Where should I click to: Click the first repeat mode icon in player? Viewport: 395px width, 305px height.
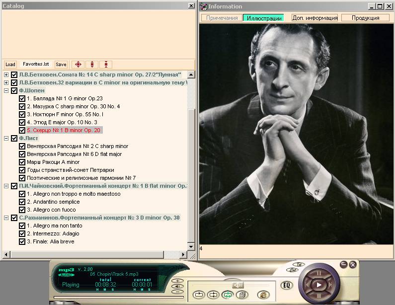tap(198, 295)
